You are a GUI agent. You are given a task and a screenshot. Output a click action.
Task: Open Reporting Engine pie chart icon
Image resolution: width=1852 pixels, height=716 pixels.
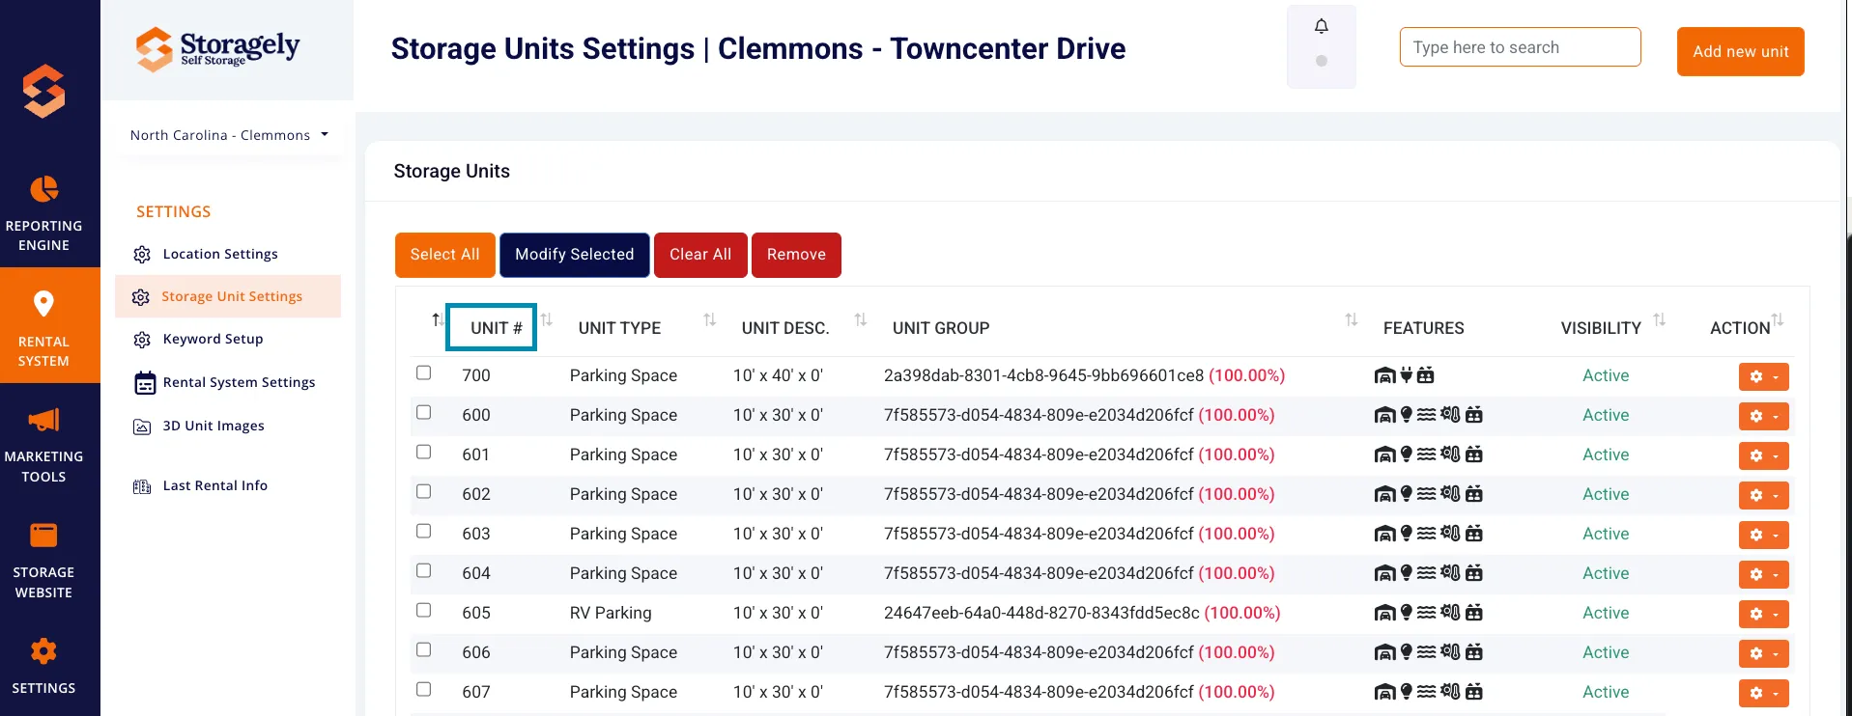pos(43,189)
